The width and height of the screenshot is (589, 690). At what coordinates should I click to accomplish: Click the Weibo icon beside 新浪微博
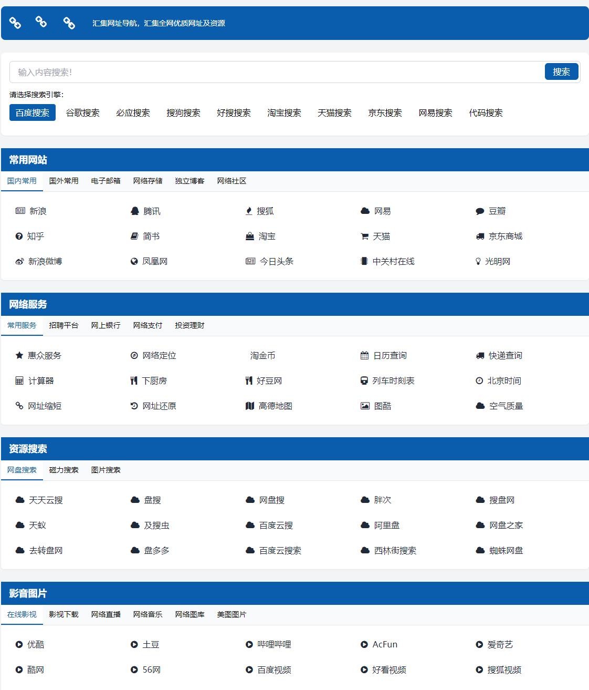(19, 261)
